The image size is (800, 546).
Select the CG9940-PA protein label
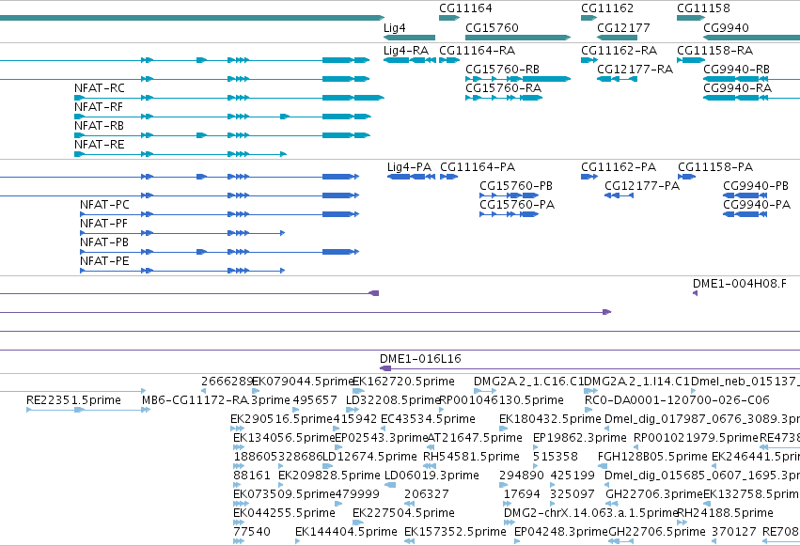757,205
